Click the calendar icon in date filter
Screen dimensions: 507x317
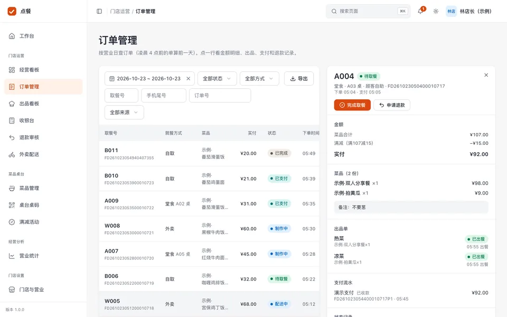click(112, 79)
